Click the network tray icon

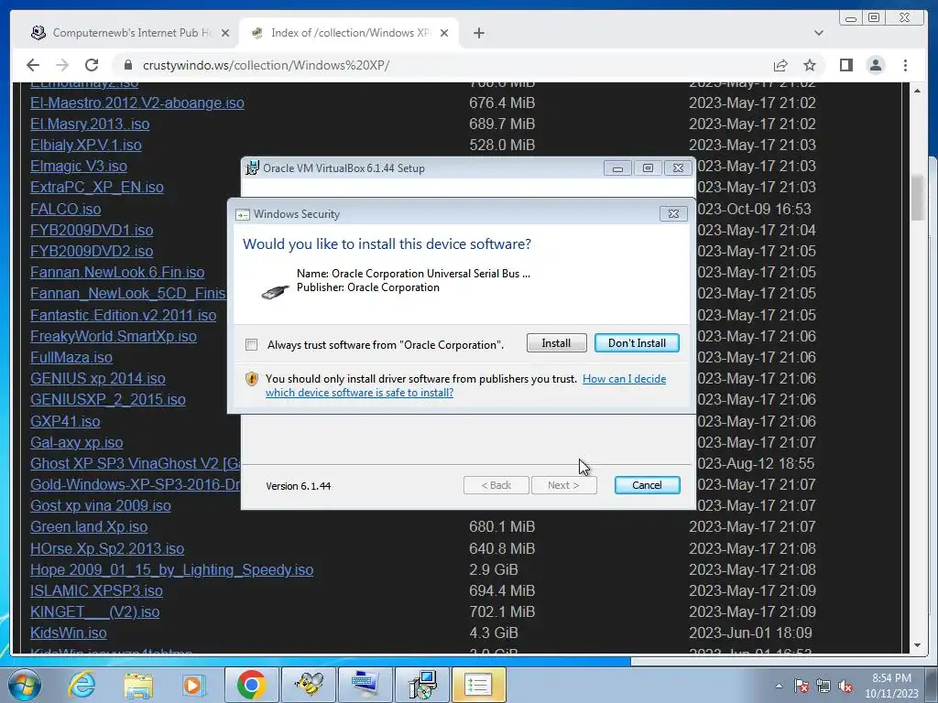coord(823,687)
